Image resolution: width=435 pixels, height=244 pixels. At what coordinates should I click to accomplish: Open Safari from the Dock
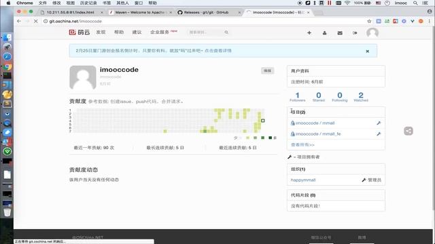[7, 56]
